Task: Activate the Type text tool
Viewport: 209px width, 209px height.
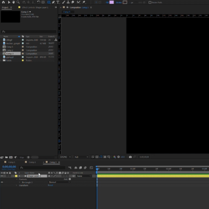Action: 58,2
